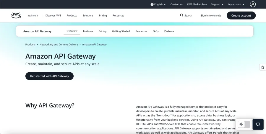Open the Products menu

[x=72, y=15]
